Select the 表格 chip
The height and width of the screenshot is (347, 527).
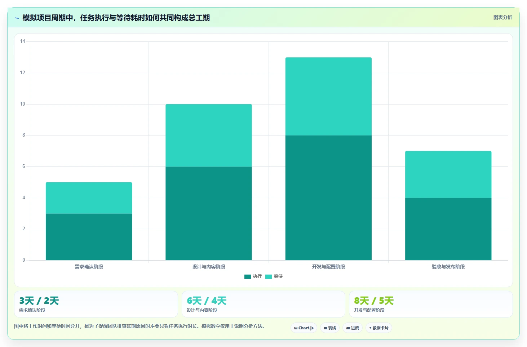[x=330, y=328]
